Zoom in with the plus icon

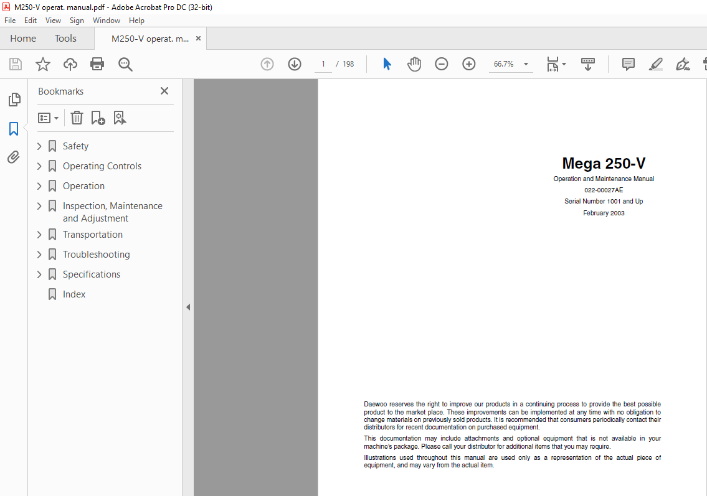tap(469, 64)
